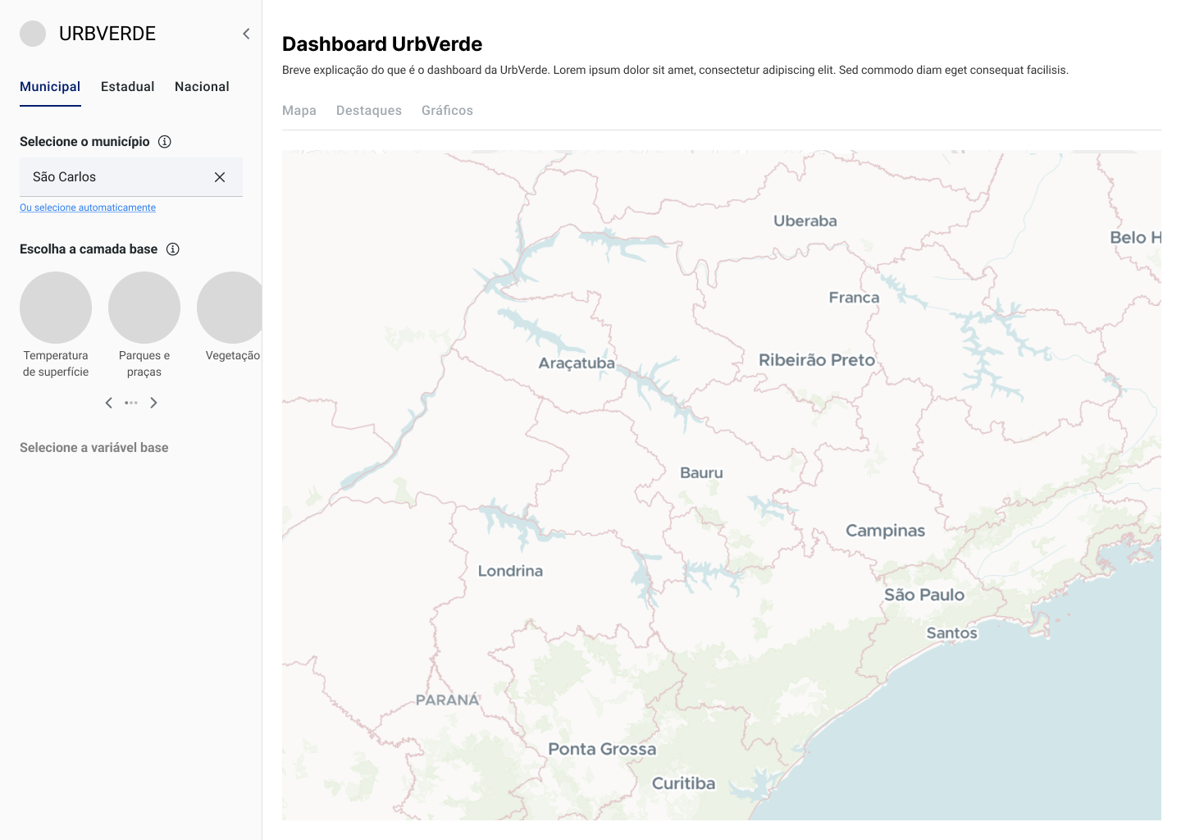The image size is (1181, 840).
Task: Open the Destaques tab
Action: tap(369, 111)
